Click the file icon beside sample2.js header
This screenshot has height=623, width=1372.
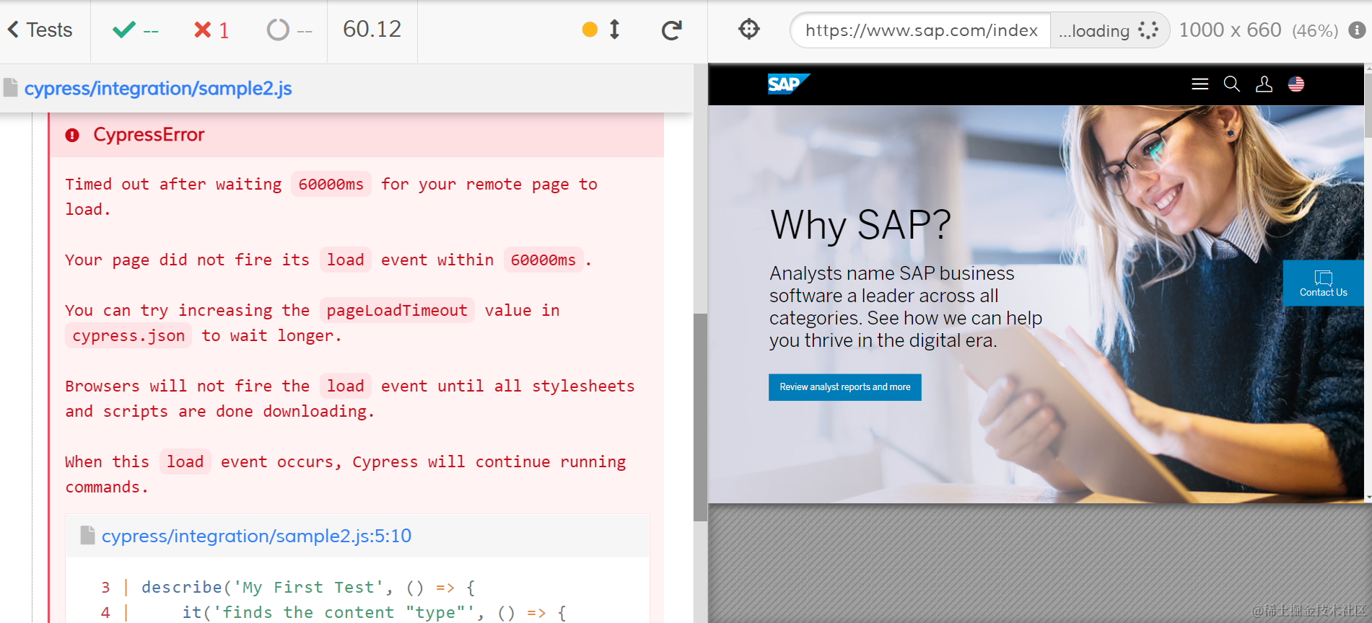coord(10,87)
